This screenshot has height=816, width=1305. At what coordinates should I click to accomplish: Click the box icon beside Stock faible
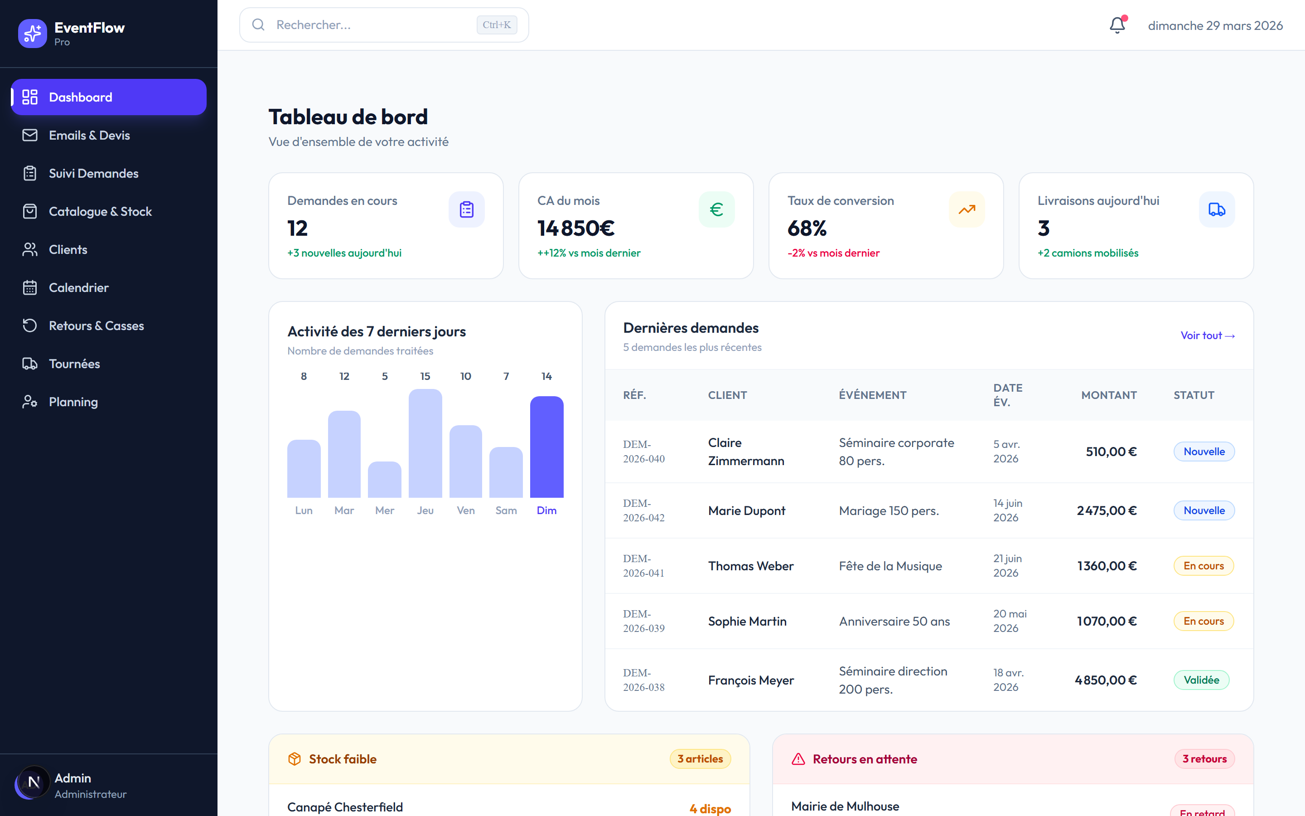pos(295,759)
